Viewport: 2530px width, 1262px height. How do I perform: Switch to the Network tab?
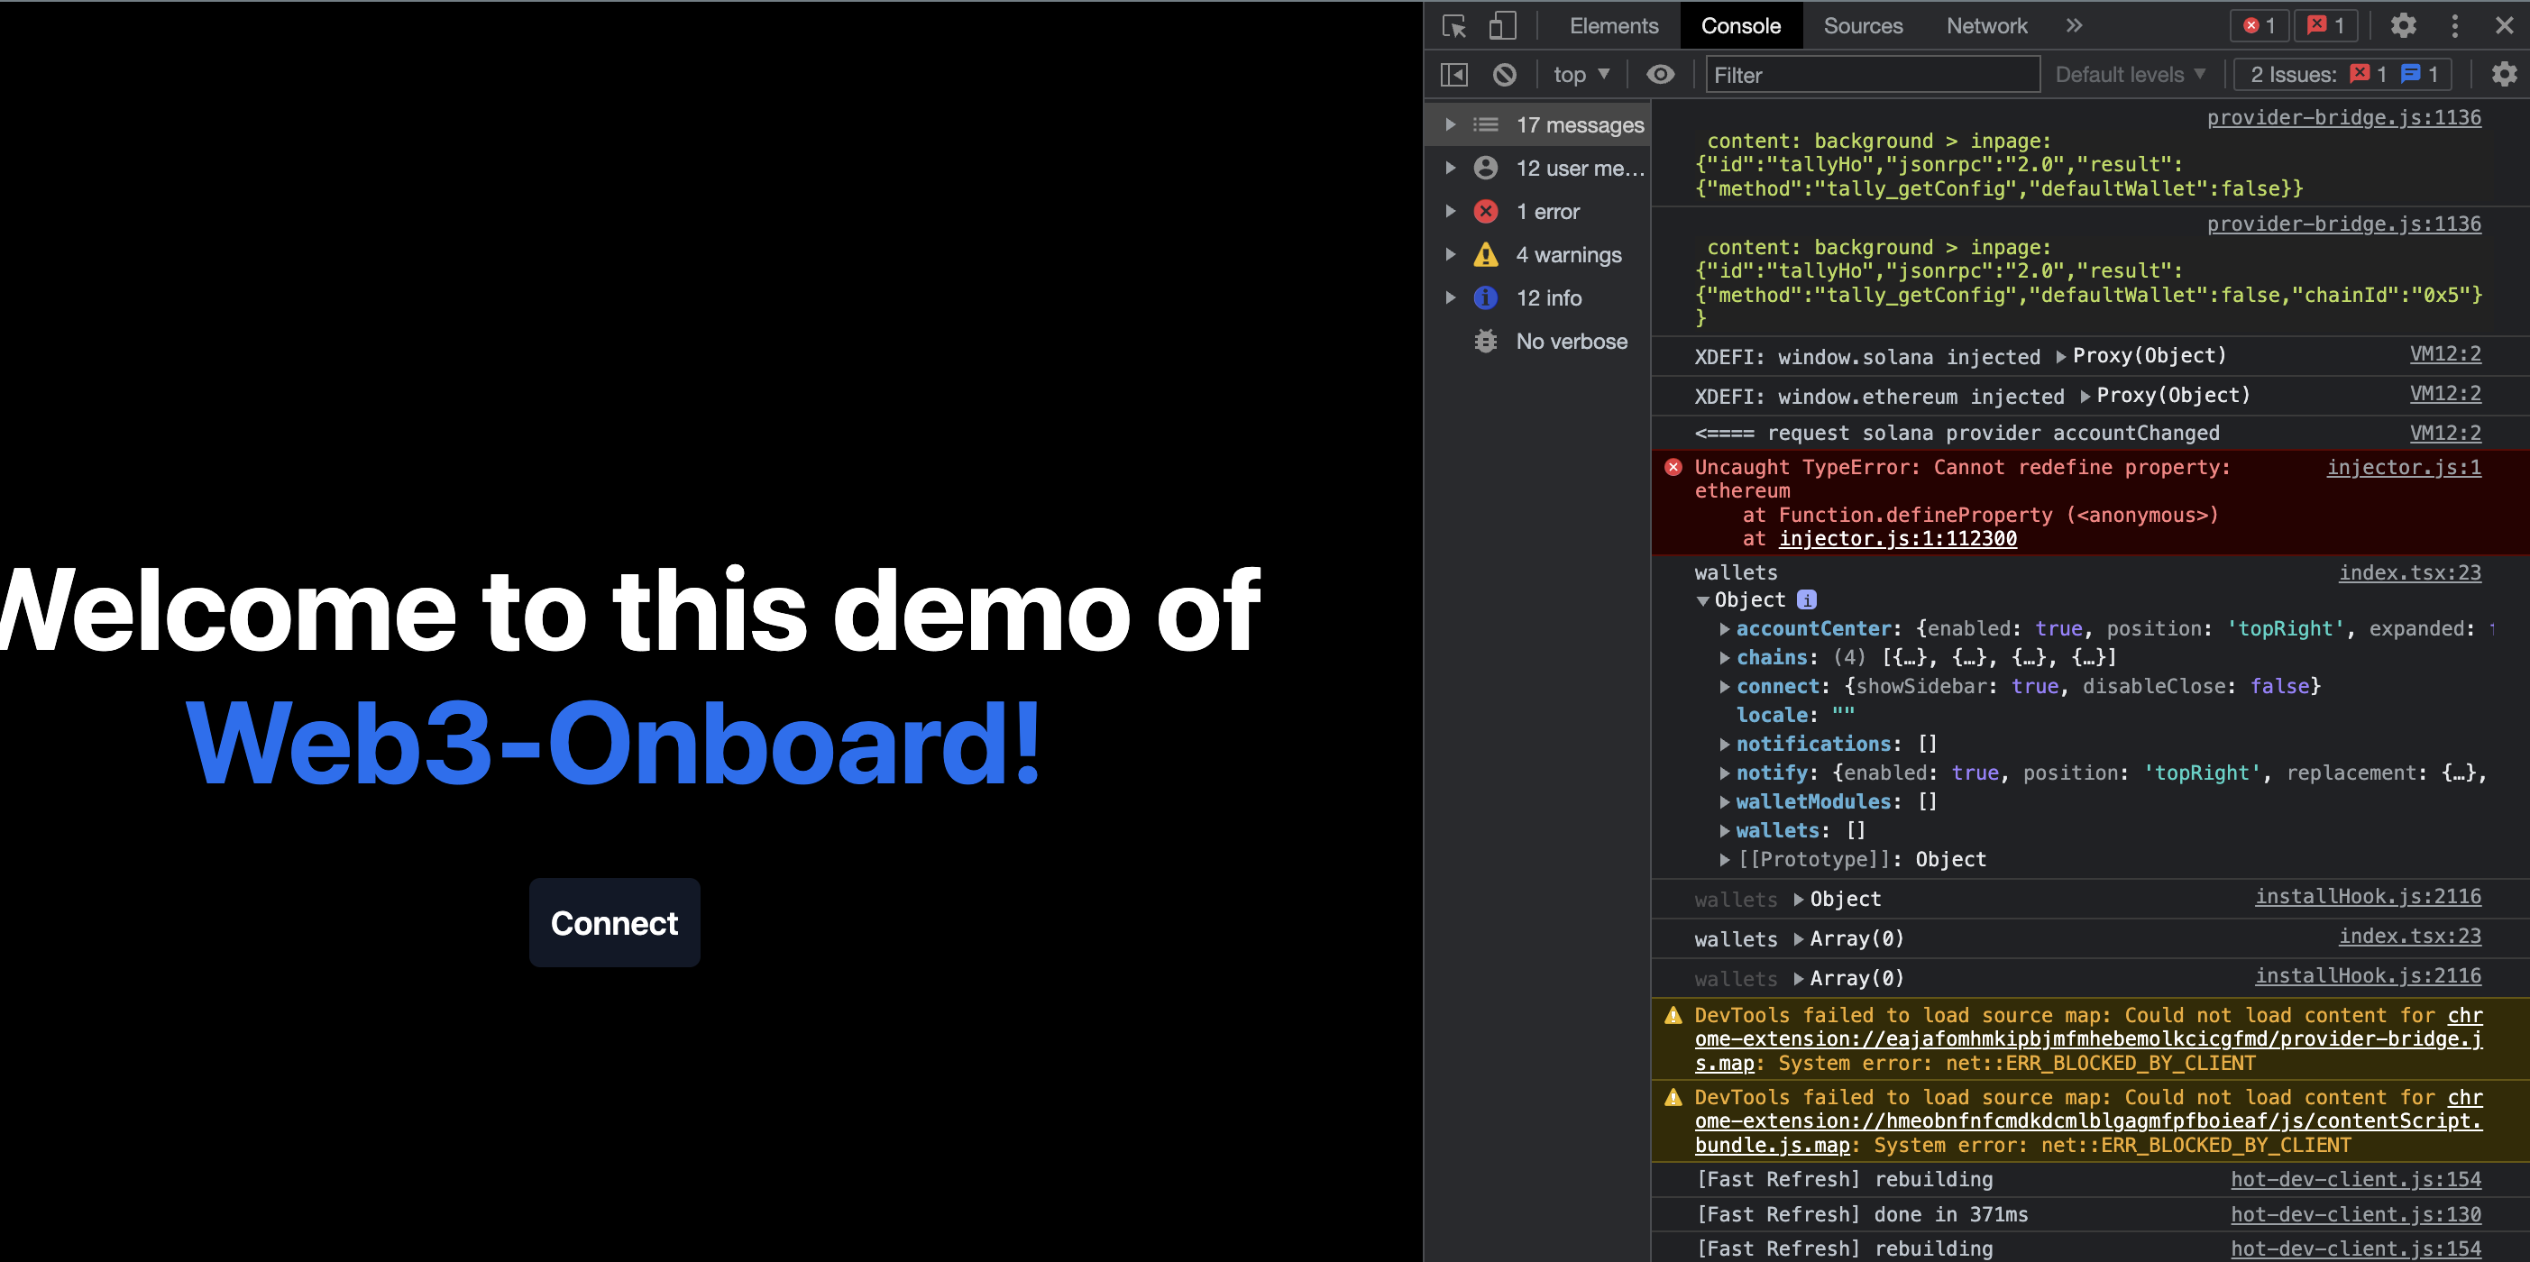click(x=1986, y=26)
